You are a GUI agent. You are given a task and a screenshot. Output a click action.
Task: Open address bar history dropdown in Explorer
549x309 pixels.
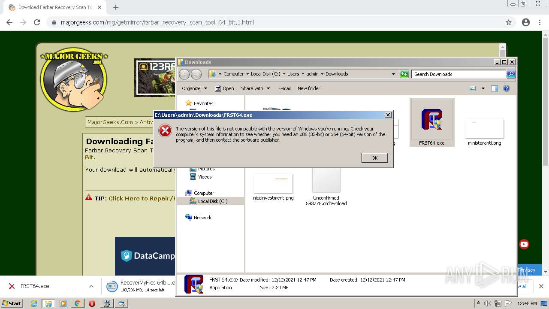393,74
